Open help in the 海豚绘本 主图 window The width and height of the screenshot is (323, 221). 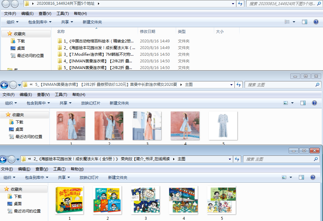pos(313,177)
